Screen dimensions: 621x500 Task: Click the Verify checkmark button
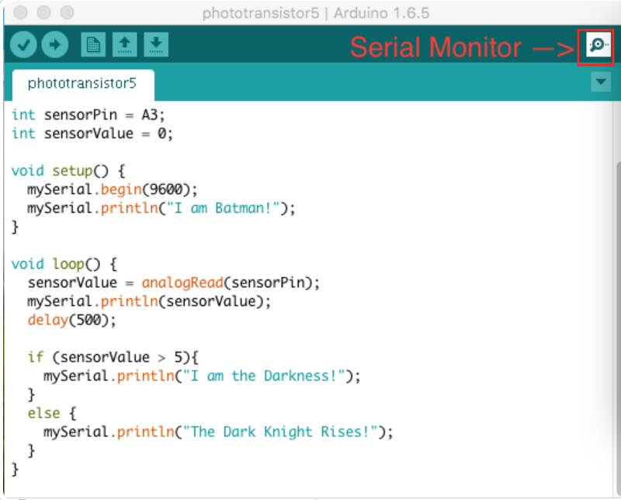pos(23,45)
